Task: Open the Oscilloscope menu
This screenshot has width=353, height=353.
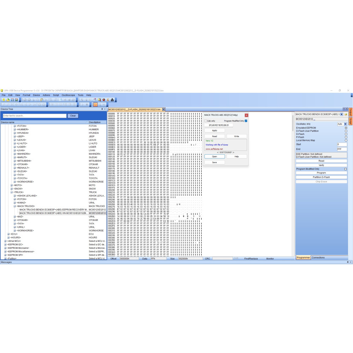Action: [68, 95]
